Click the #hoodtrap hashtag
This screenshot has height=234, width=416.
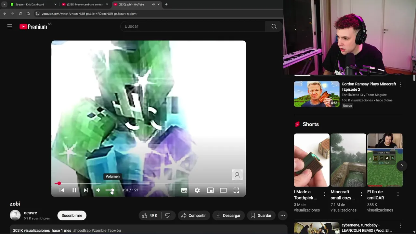(82, 230)
